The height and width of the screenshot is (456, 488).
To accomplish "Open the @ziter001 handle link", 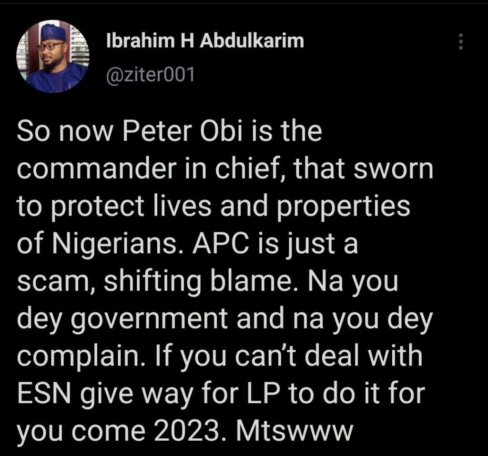I will click(x=150, y=75).
